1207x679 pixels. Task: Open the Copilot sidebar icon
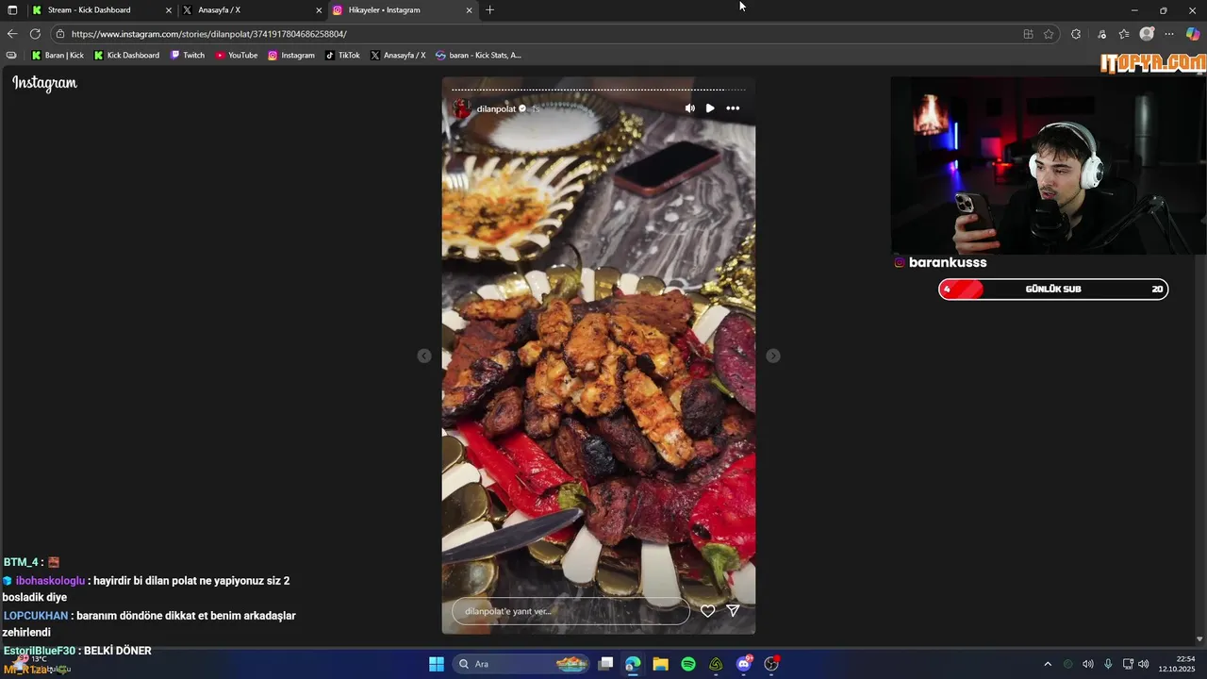pos(1193,34)
